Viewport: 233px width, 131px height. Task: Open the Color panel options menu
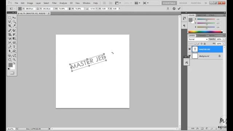[224, 15]
